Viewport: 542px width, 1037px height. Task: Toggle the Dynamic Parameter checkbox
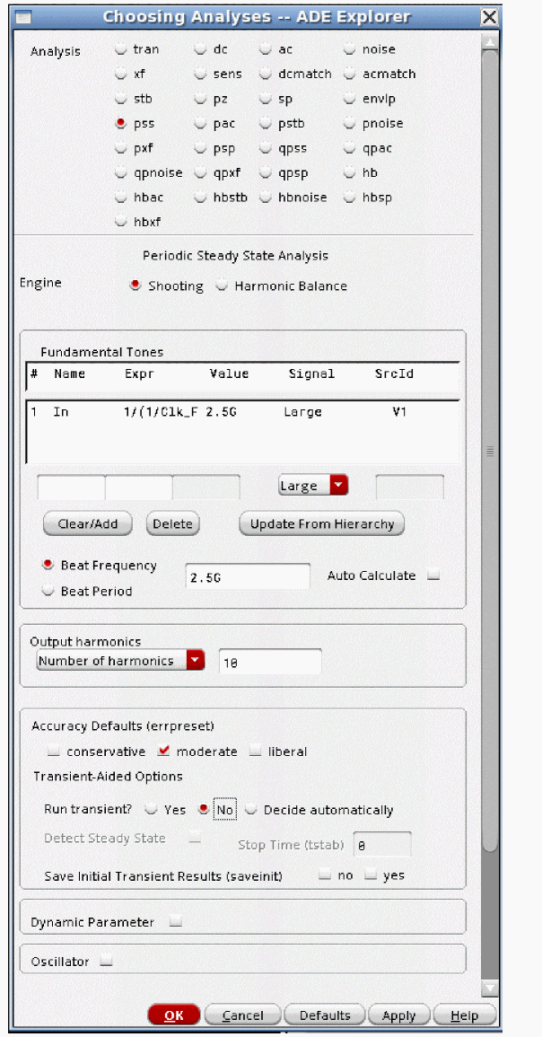[176, 922]
